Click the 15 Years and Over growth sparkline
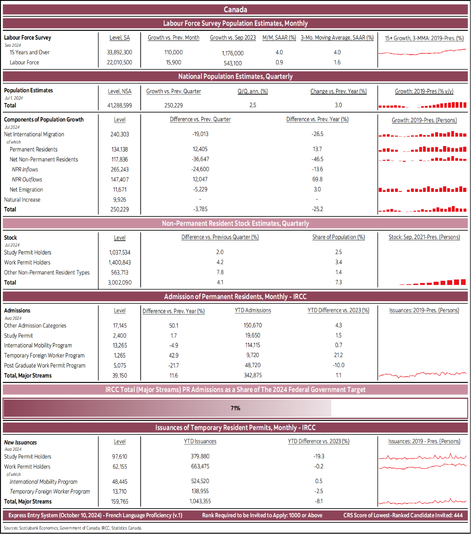This screenshot has width=471, height=534. pos(423,52)
